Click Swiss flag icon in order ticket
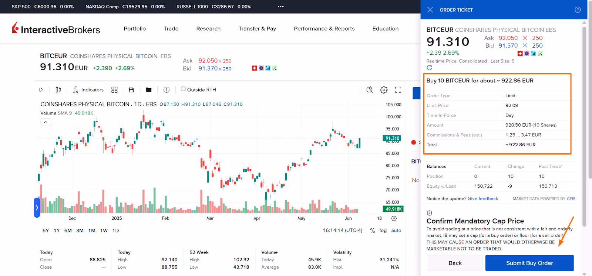The height and width of the screenshot is (276, 592). tap(520, 54)
